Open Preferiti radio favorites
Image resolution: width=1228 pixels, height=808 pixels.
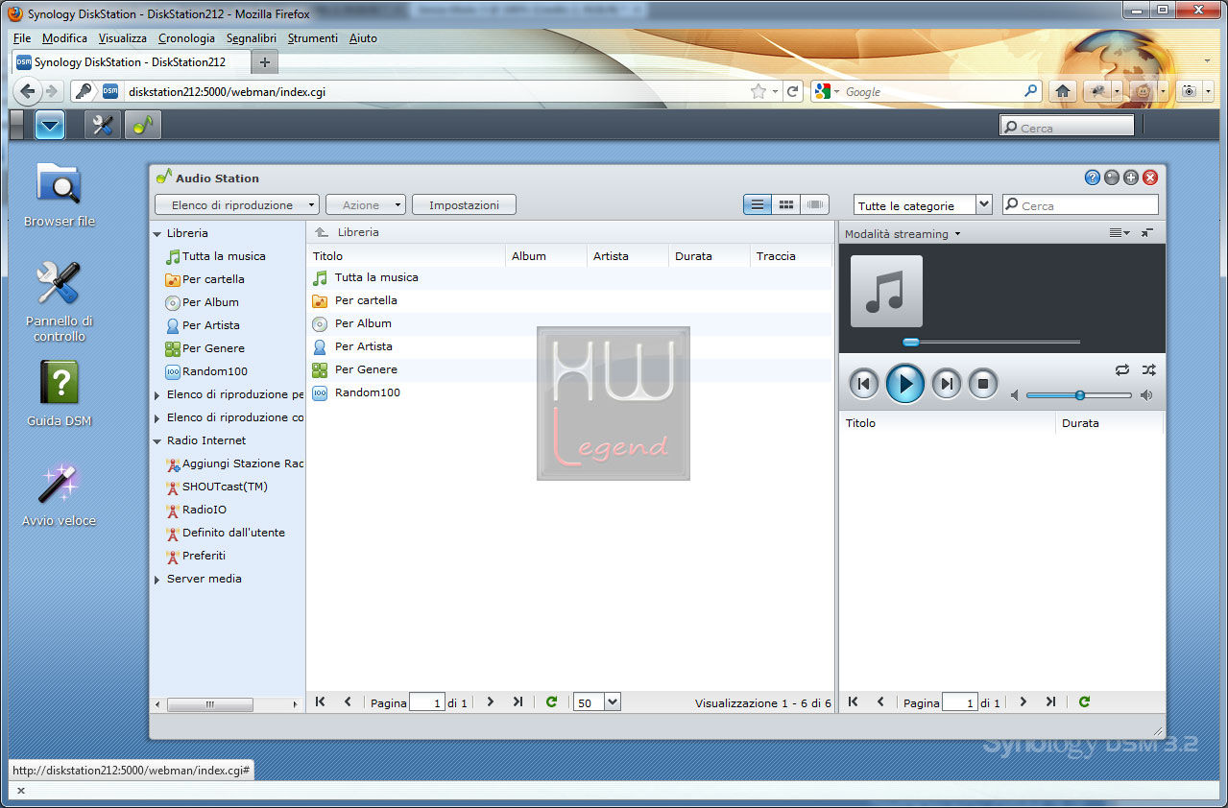[204, 556]
